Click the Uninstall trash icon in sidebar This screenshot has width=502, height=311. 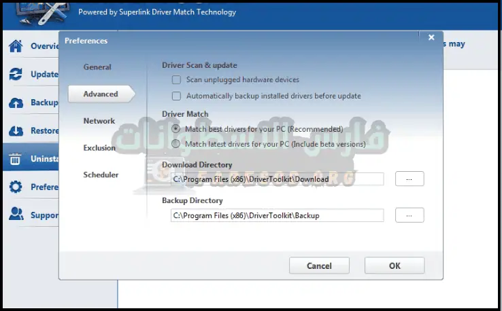pyautogui.click(x=16, y=160)
